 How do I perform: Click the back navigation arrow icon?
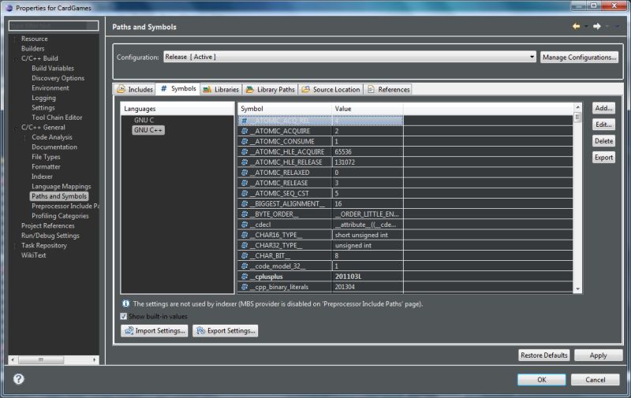pyautogui.click(x=576, y=27)
